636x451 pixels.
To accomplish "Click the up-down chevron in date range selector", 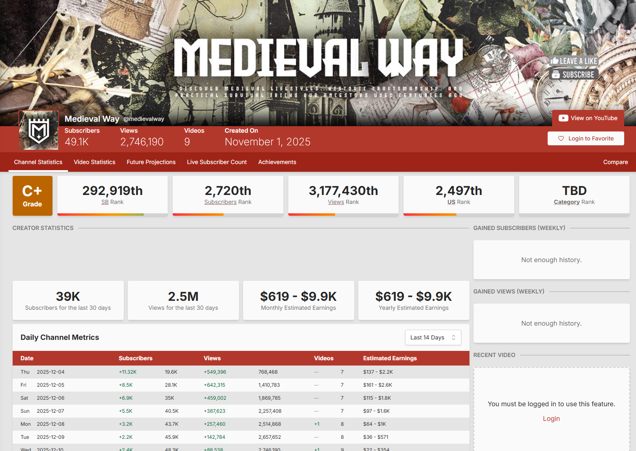I will tap(454, 337).
